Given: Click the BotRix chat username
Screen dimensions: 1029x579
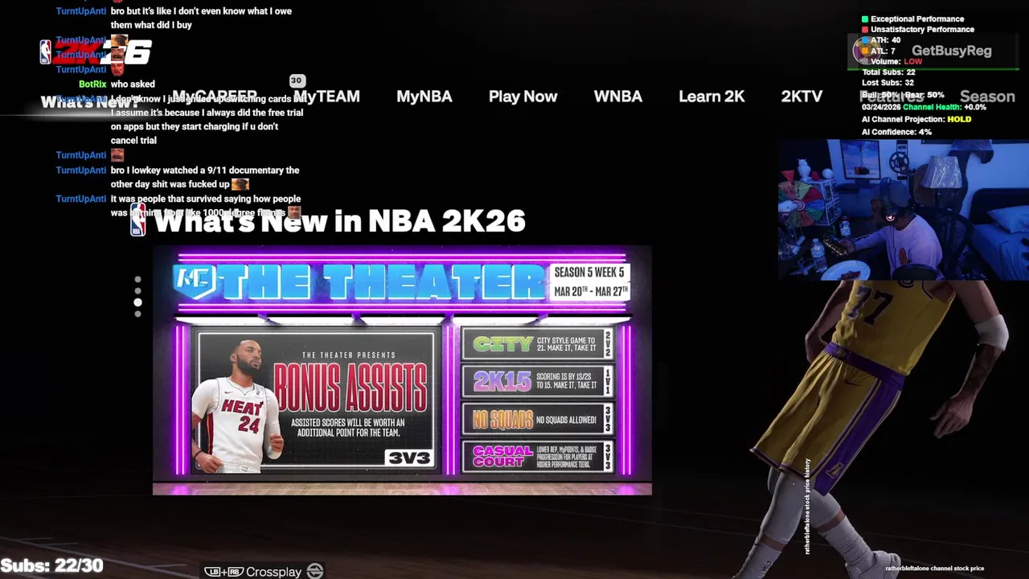Looking at the screenshot, I should click(92, 84).
